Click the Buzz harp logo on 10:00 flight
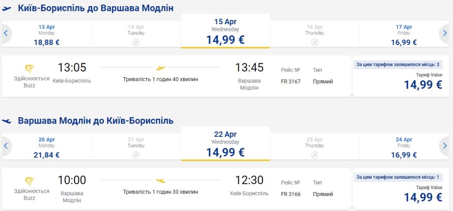This screenshot has width=453, height=211. pyautogui.click(x=29, y=181)
